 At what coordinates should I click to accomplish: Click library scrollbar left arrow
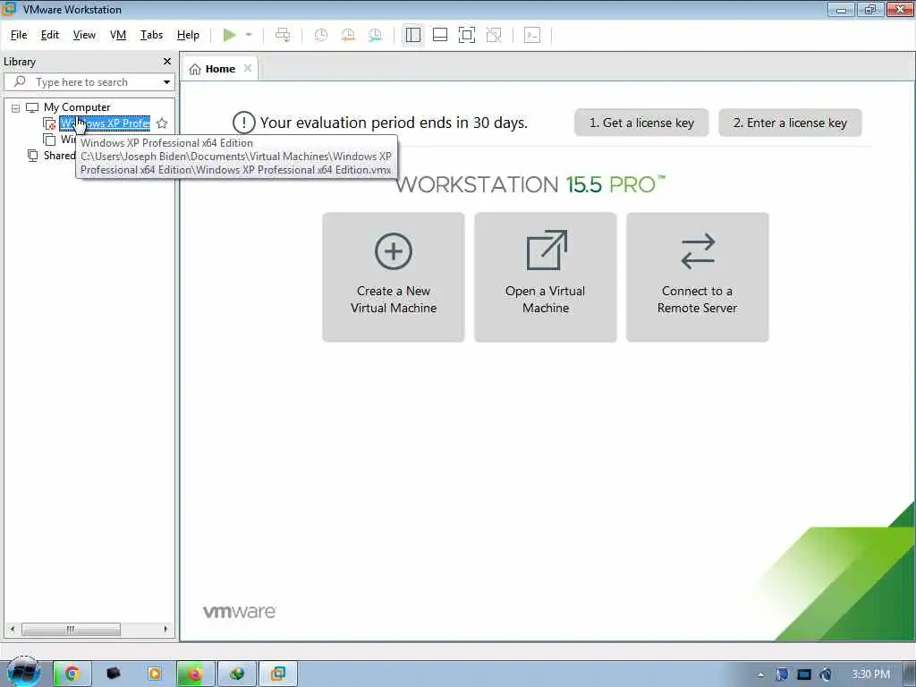13,629
